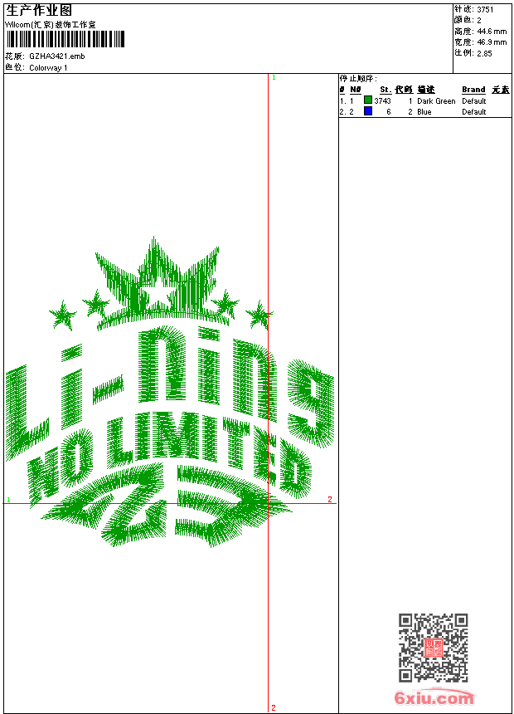Select the scale value 2.85
Screen dimensions: 514x714
click(484, 53)
